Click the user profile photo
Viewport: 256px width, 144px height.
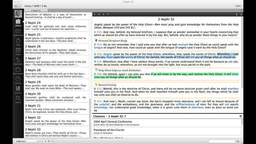pos(18,14)
